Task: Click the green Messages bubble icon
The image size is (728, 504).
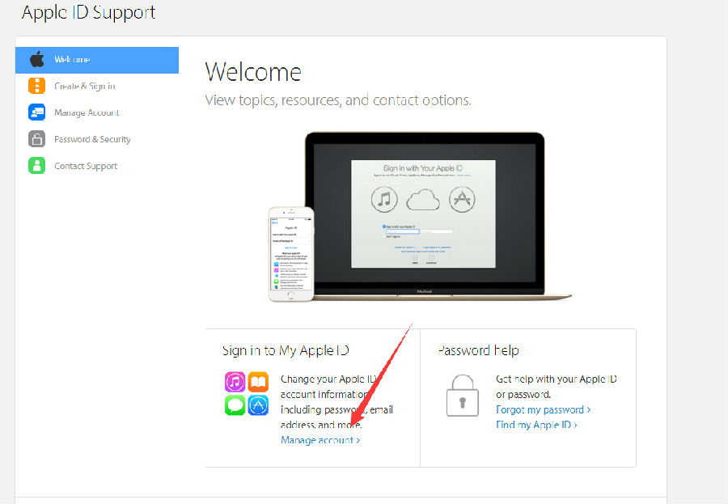Action: (235, 405)
